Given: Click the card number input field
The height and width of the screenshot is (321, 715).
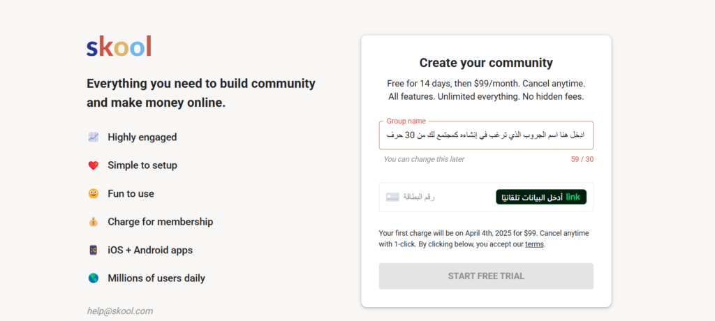Looking at the screenshot, I should click(x=486, y=197).
